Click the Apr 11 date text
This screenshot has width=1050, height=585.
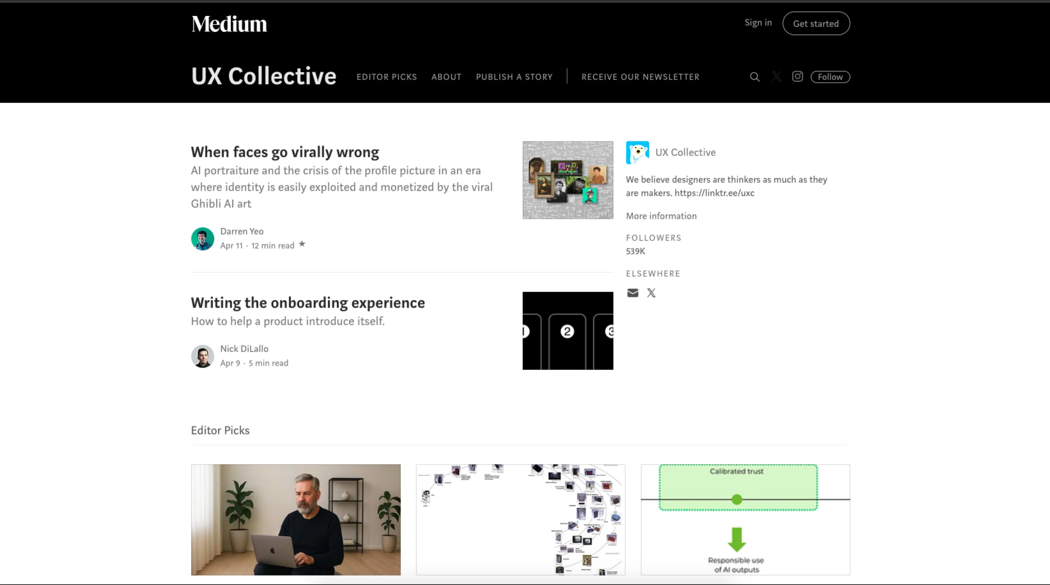pos(231,246)
